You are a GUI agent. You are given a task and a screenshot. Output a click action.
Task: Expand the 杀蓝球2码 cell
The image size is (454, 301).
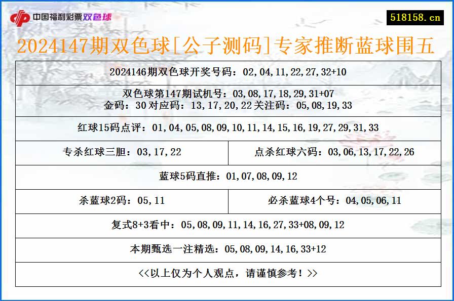click(x=119, y=202)
